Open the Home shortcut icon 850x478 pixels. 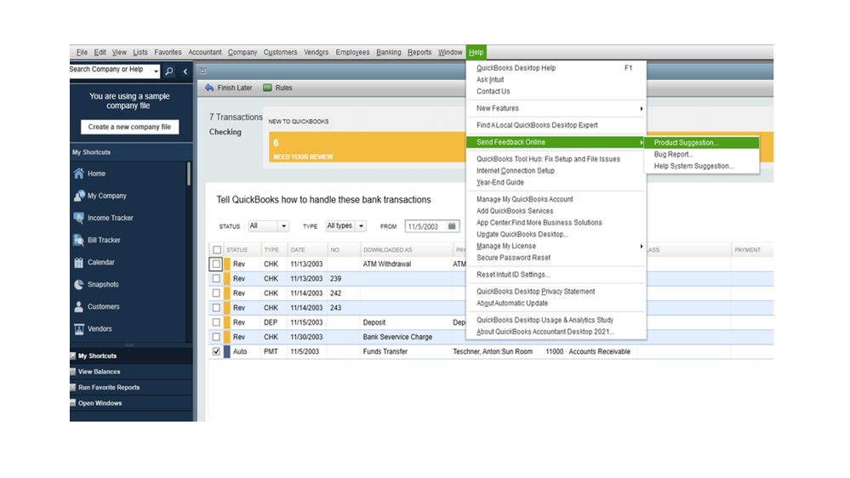click(78, 174)
